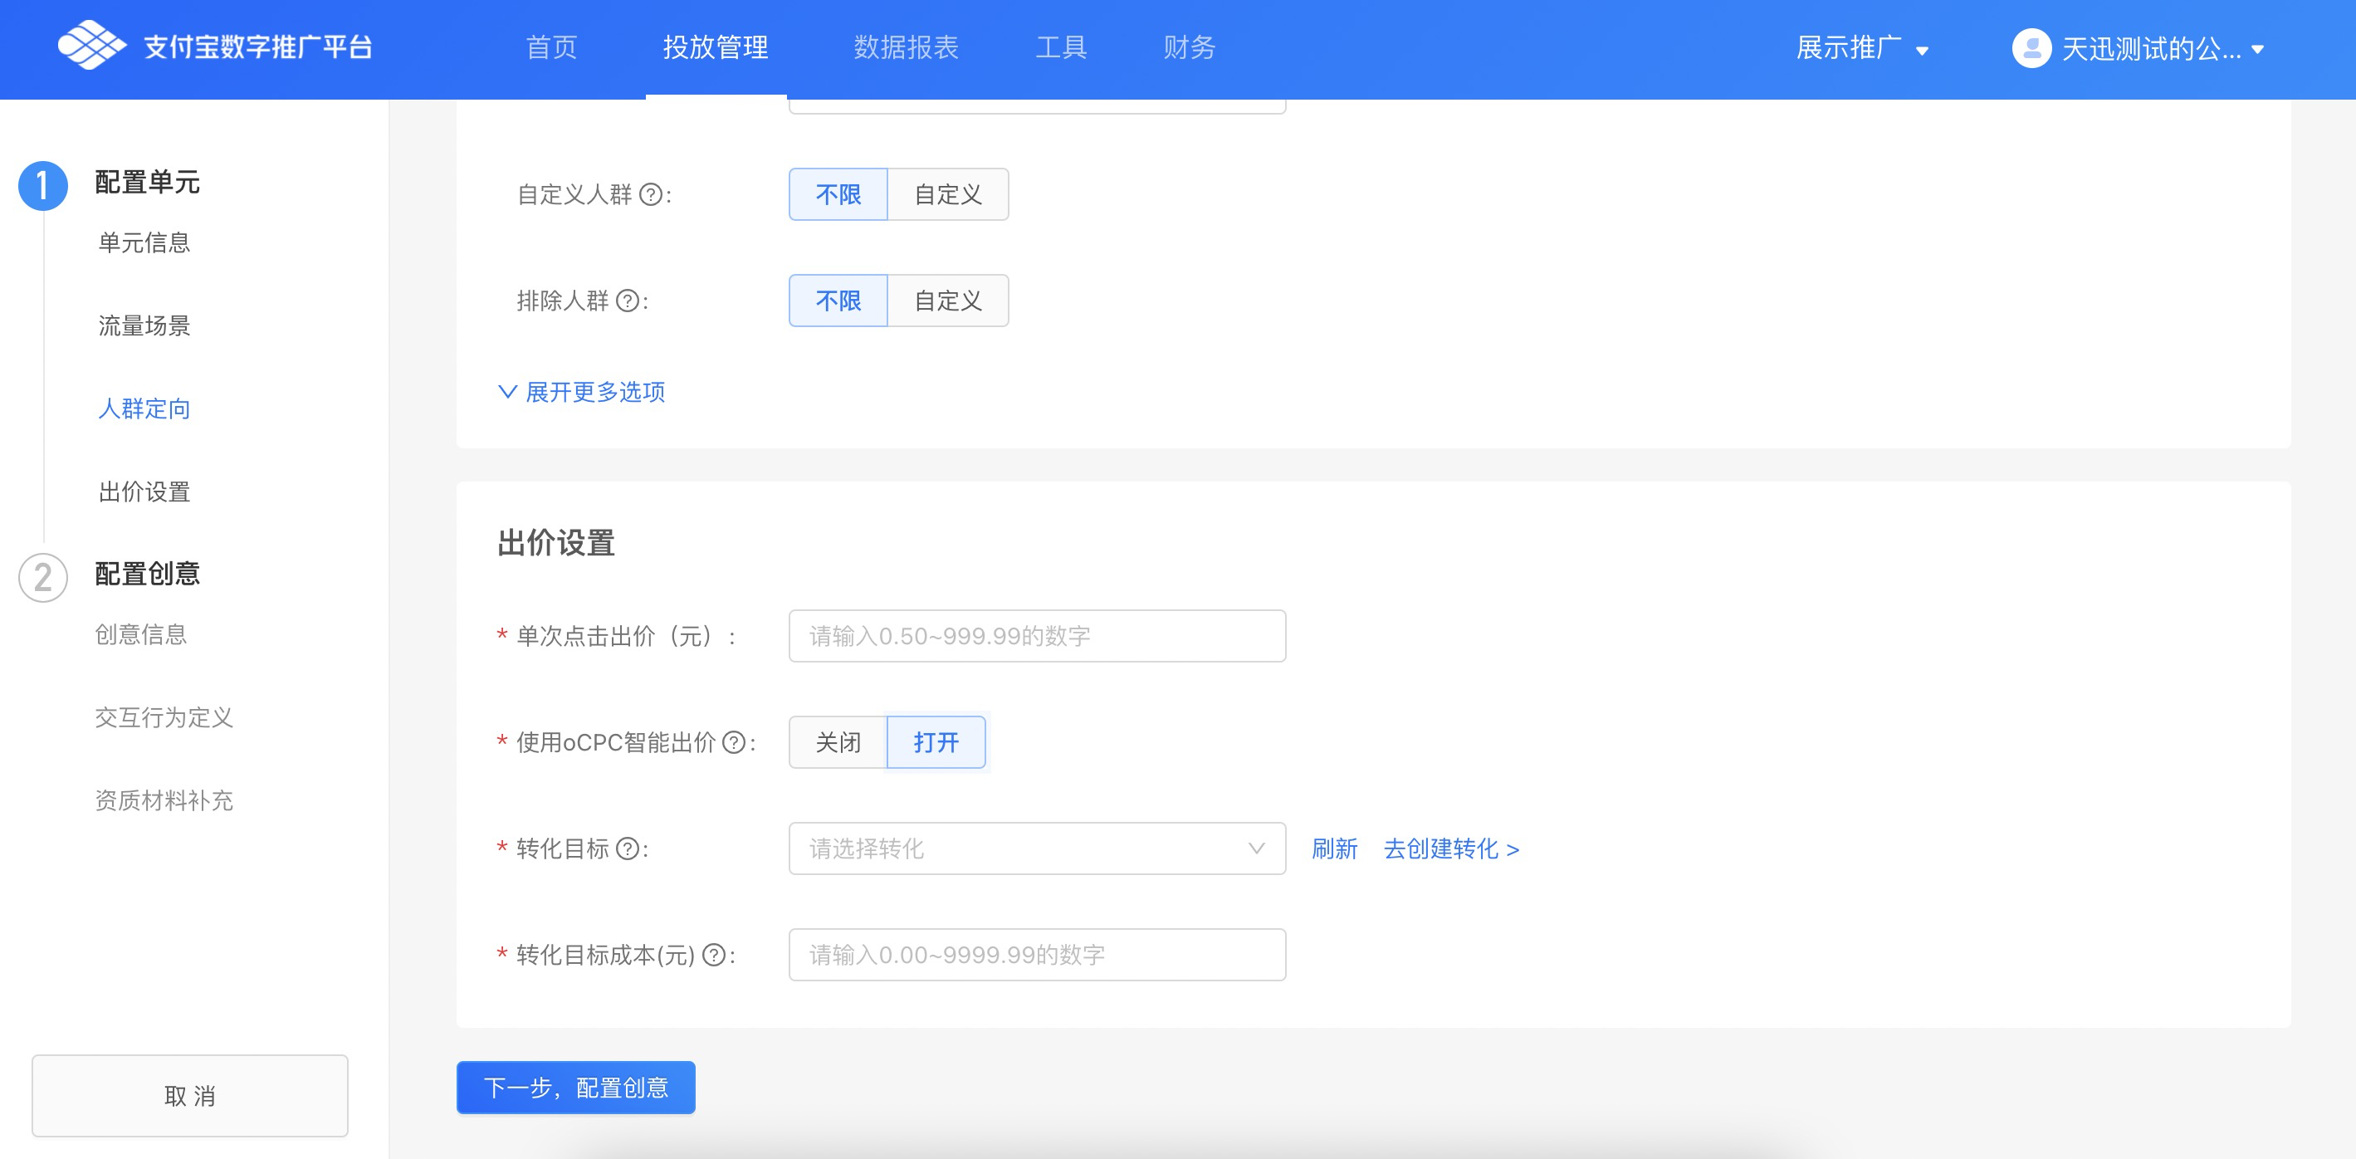This screenshot has height=1159, width=2356.
Task: Click step 1 circle icon
Action: pos(43,186)
